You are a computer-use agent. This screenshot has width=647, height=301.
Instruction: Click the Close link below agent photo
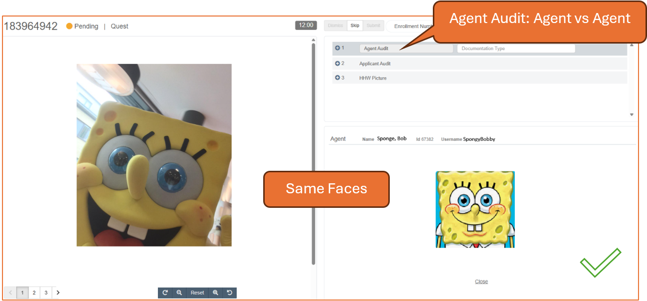tap(481, 281)
